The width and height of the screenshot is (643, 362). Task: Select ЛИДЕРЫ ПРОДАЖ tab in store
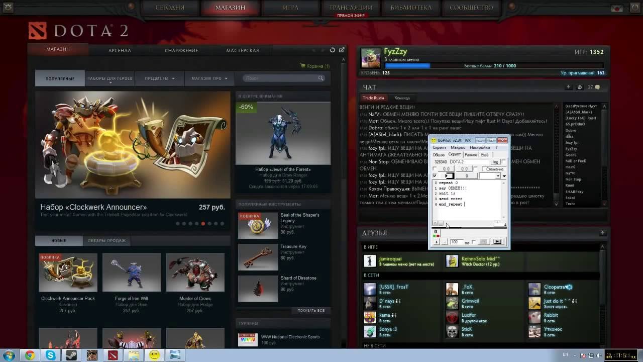[106, 241]
